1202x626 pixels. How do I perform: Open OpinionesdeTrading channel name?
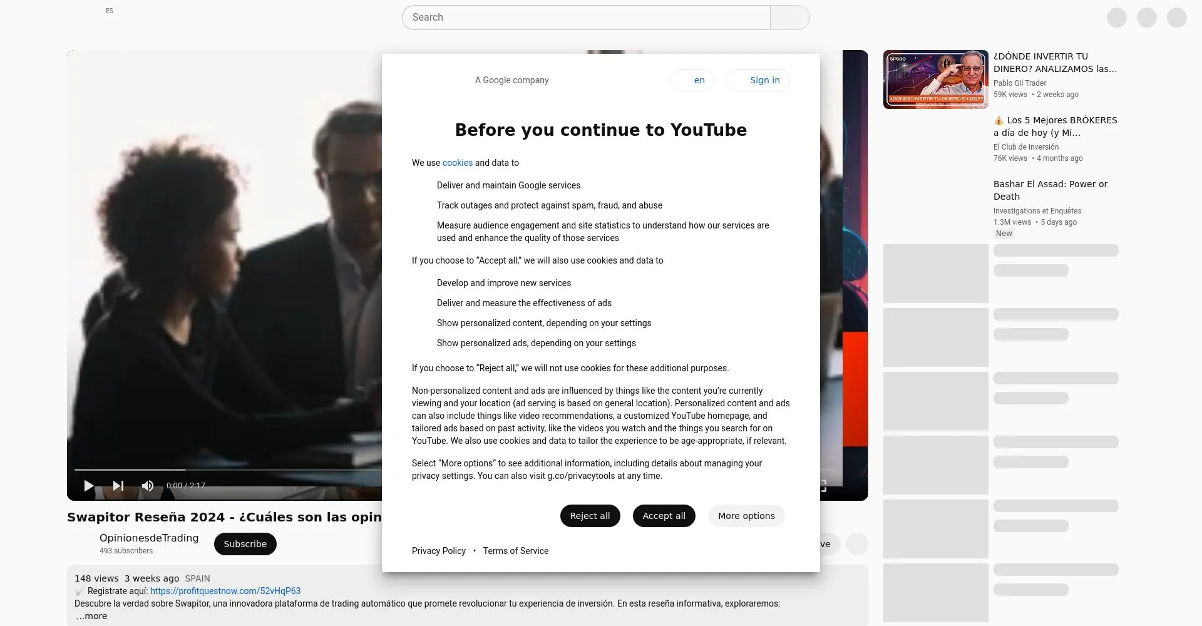[149, 538]
